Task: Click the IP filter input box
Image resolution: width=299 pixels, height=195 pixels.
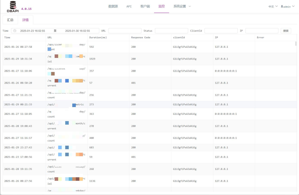Action: point(262,31)
